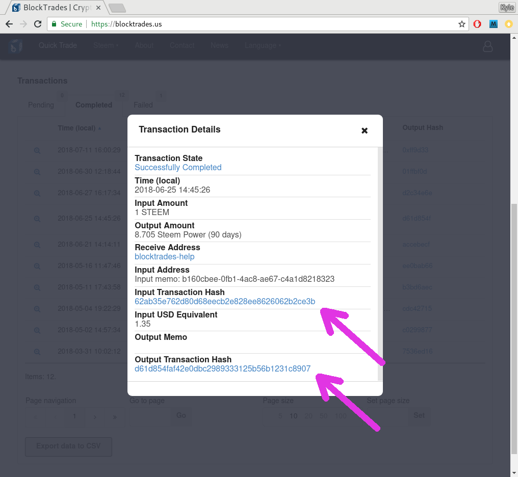View details for 2018-06-21 14:14:11 transaction
The width and height of the screenshot is (518, 477).
tap(37, 245)
